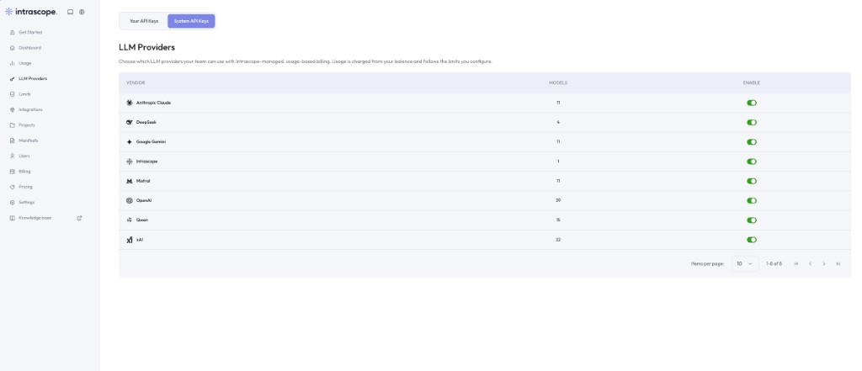The image size is (862, 371).
Task: Toggle the Qwen provider switch
Action: pyautogui.click(x=752, y=220)
